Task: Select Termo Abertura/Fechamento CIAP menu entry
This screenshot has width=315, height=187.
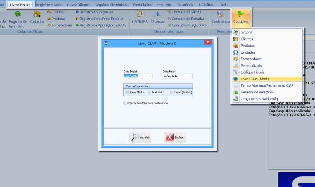Action: pyautogui.click(x=267, y=85)
